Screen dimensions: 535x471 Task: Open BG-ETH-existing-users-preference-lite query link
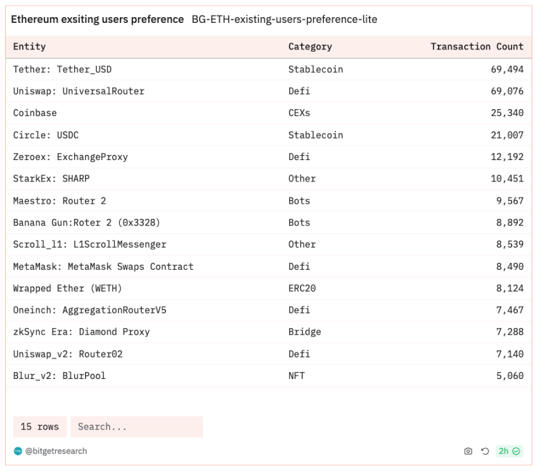(x=284, y=20)
